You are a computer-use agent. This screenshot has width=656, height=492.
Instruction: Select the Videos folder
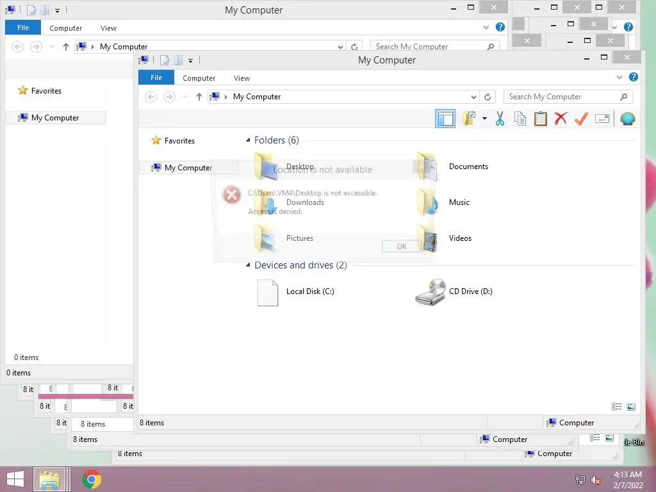(445, 238)
